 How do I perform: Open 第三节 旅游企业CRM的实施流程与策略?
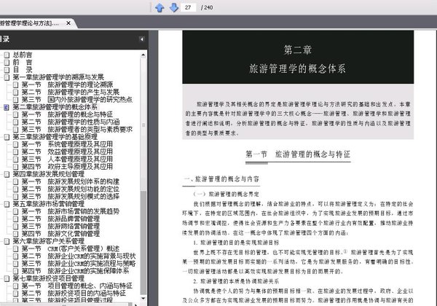(x=79, y=263)
